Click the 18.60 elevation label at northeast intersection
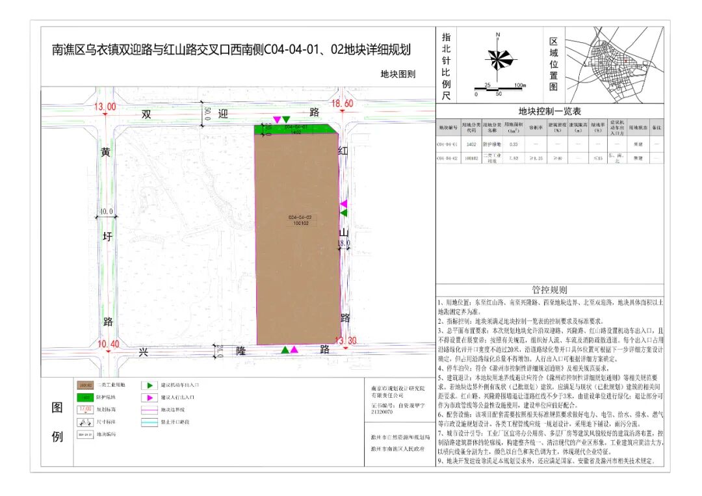Image resolution: width=702 pixels, height=496 pixels. click(x=342, y=103)
